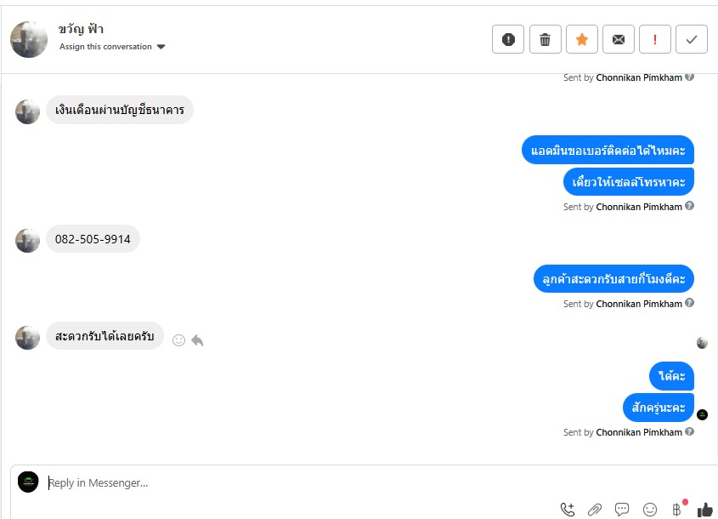The height and width of the screenshot is (519, 718).
Task: Click the phone call request icon
Action: pyautogui.click(x=568, y=509)
